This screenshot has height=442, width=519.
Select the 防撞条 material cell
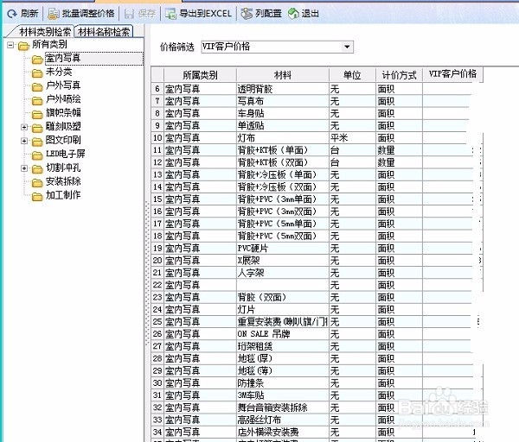click(283, 383)
